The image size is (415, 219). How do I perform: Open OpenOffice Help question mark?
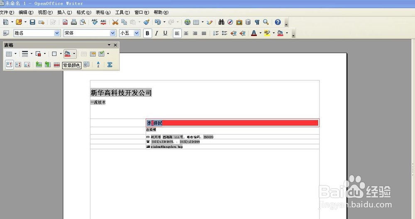coord(278,22)
